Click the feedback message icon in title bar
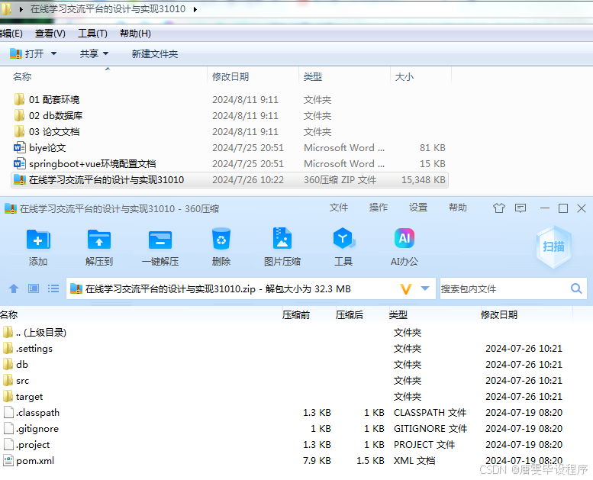 pyautogui.click(x=520, y=208)
